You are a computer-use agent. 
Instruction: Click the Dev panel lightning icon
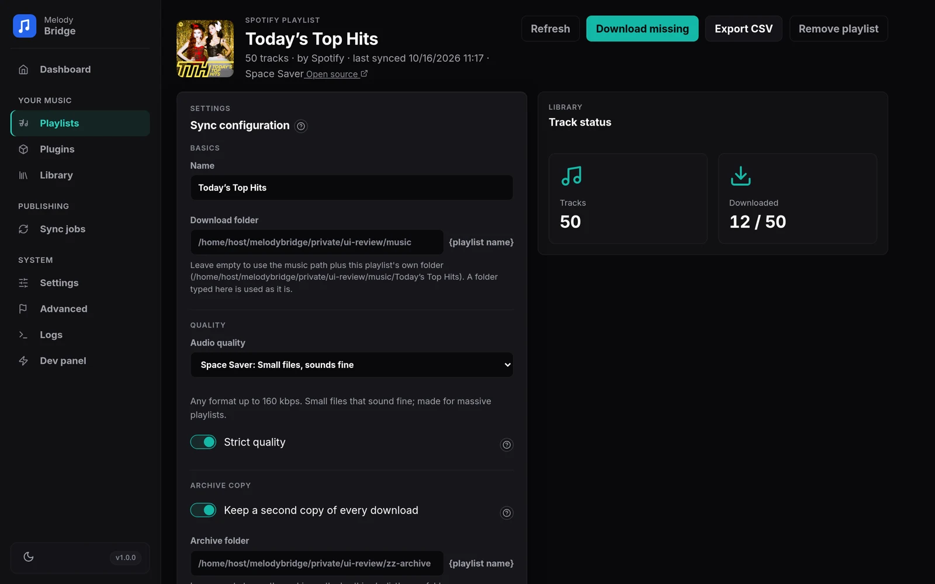point(23,361)
